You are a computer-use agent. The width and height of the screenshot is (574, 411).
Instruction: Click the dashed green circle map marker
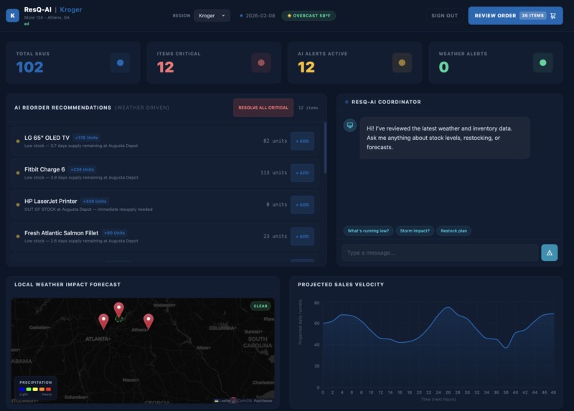118,319
